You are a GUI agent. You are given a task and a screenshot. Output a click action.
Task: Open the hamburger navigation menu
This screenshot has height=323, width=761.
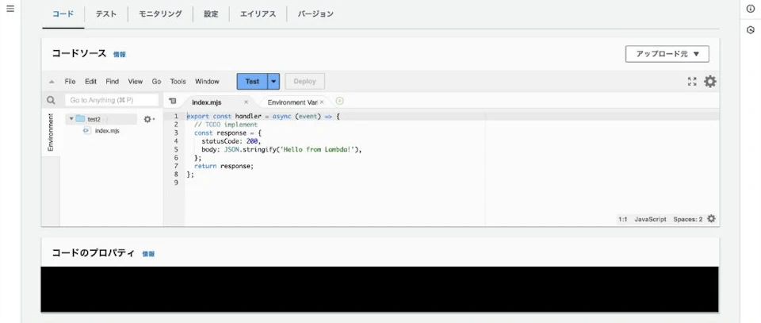10,9
